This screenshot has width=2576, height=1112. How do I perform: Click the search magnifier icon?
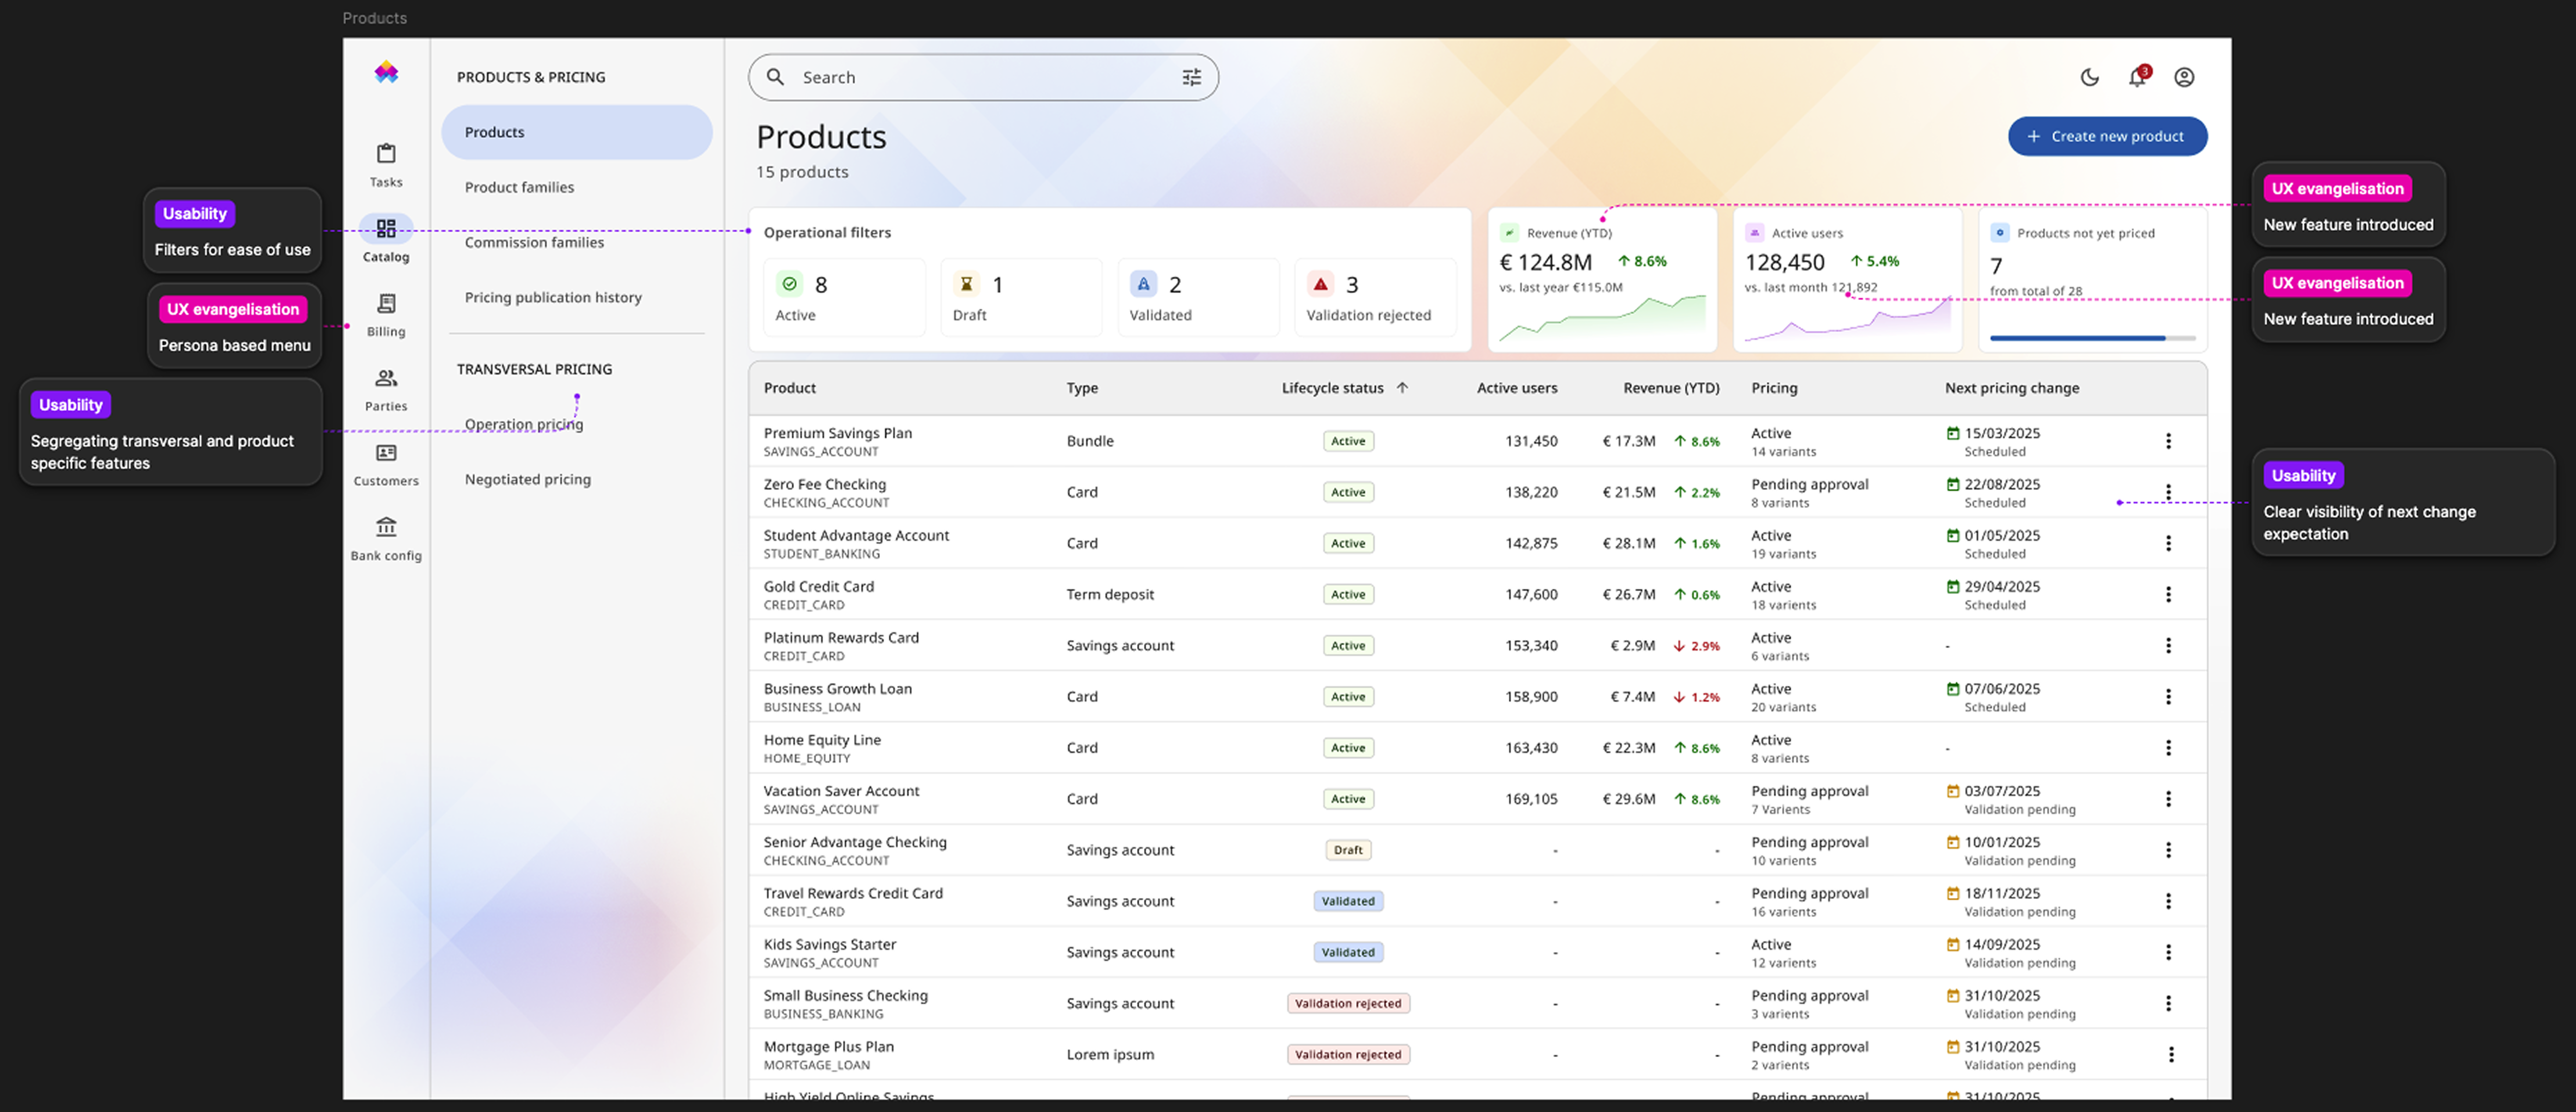click(x=775, y=77)
